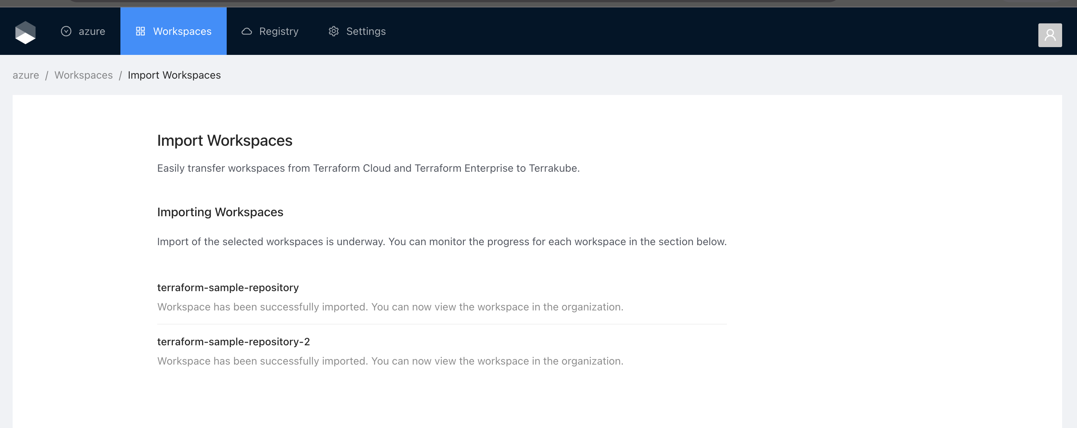Select the azure organization name in navbar
The image size is (1077, 428).
point(91,31)
